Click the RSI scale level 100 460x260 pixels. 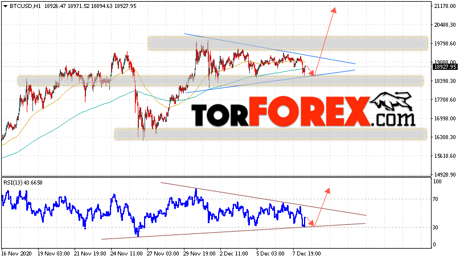437,182
